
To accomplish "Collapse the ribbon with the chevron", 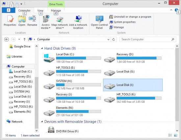I will pyautogui.click(x=171, y=10).
